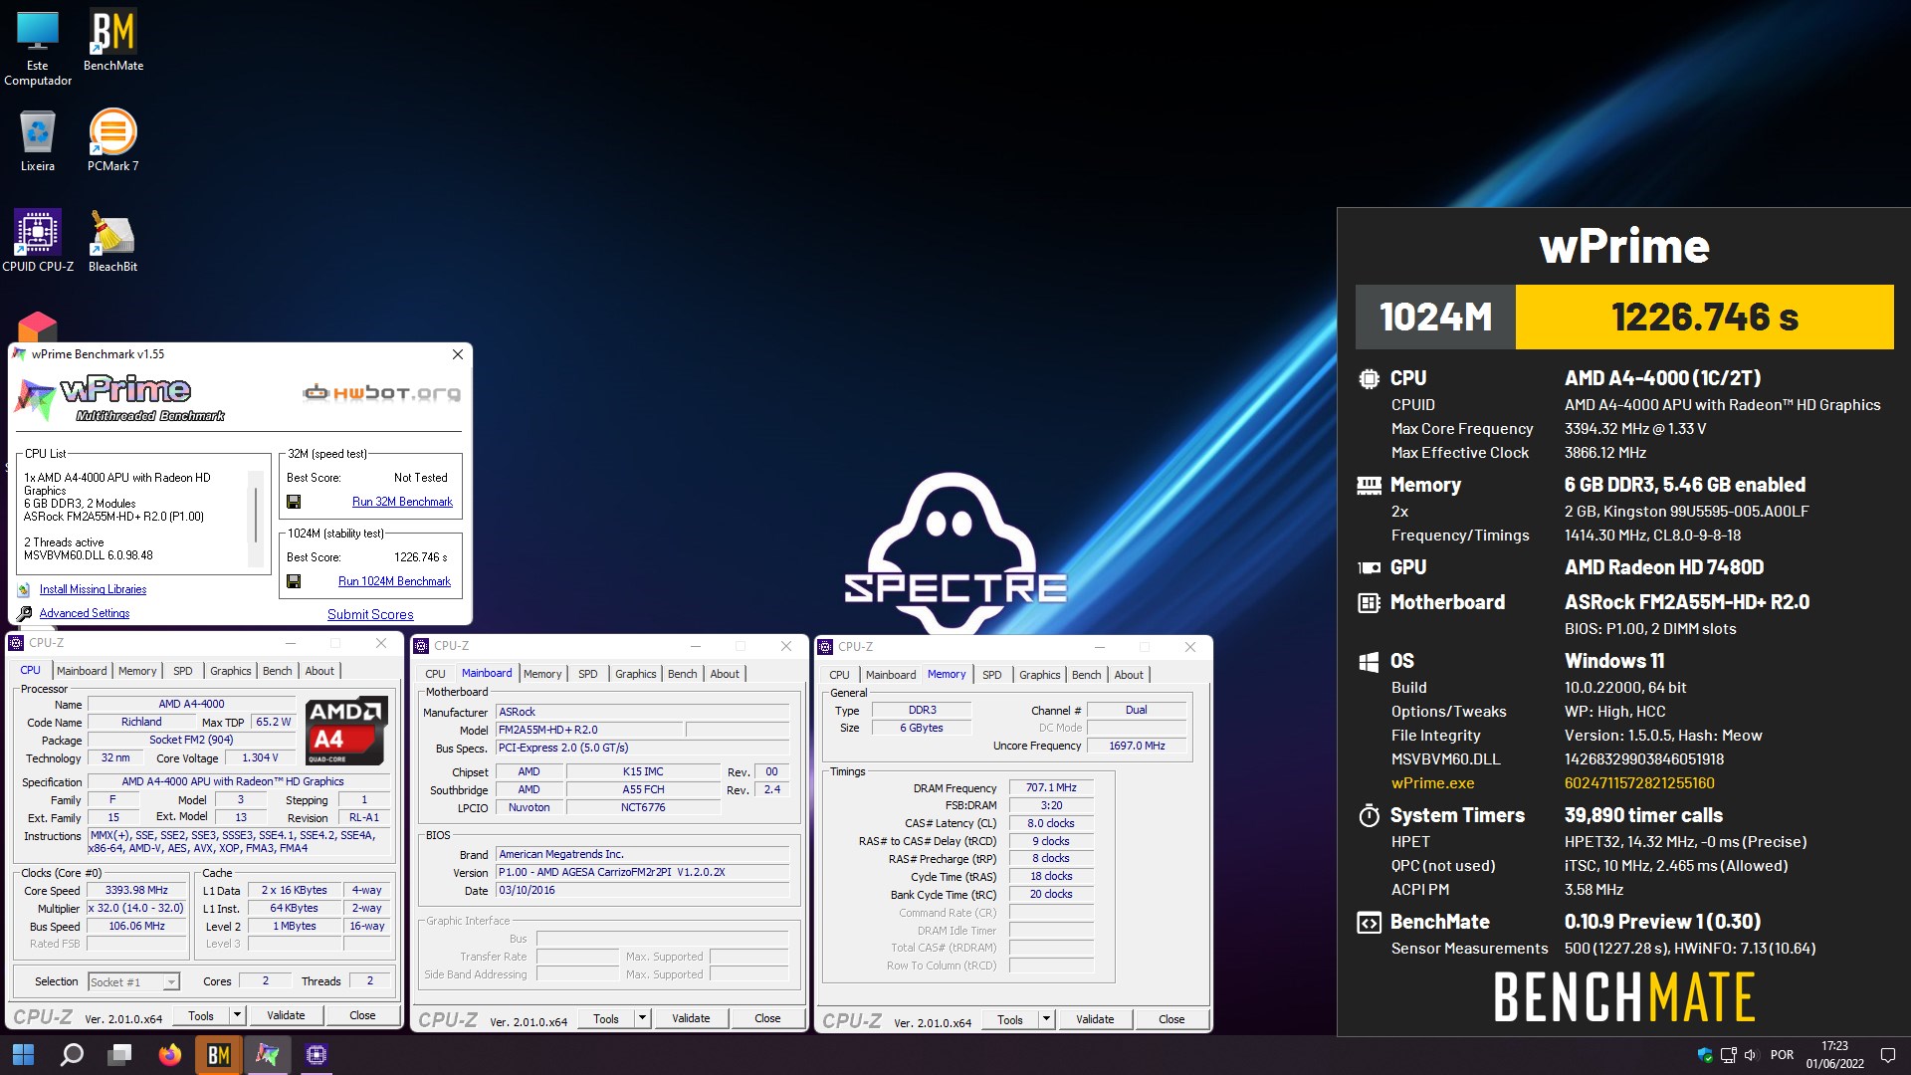
Task: Open taskbar Search
Action: (x=72, y=1054)
